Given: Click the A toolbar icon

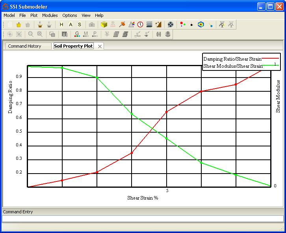Looking at the screenshot, I should click(x=71, y=24).
